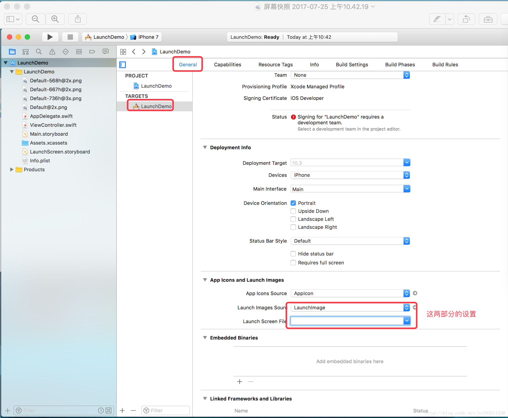This screenshot has height=418, width=508.
Task: Show recently modified files filter
Action: pos(101,410)
